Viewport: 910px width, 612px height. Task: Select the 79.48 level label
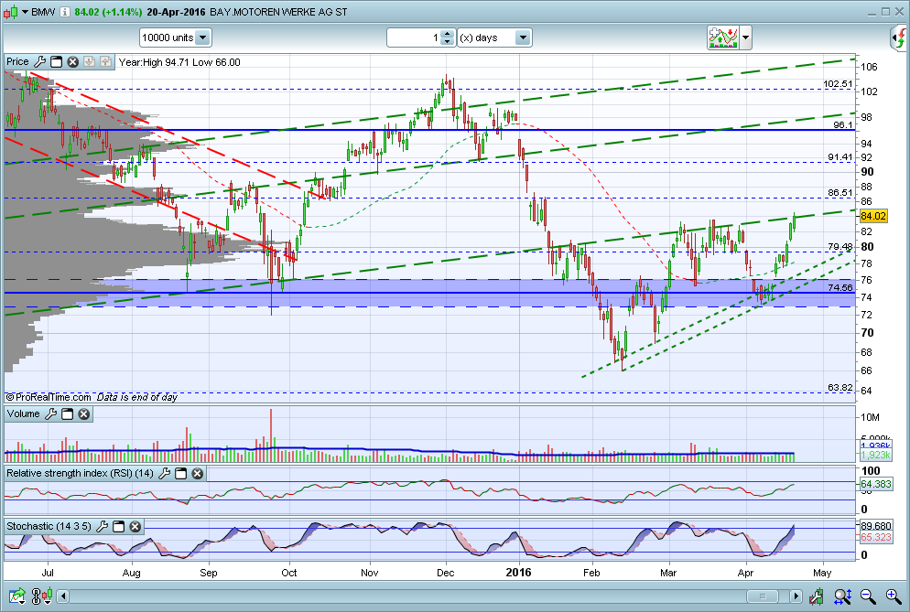[840, 247]
